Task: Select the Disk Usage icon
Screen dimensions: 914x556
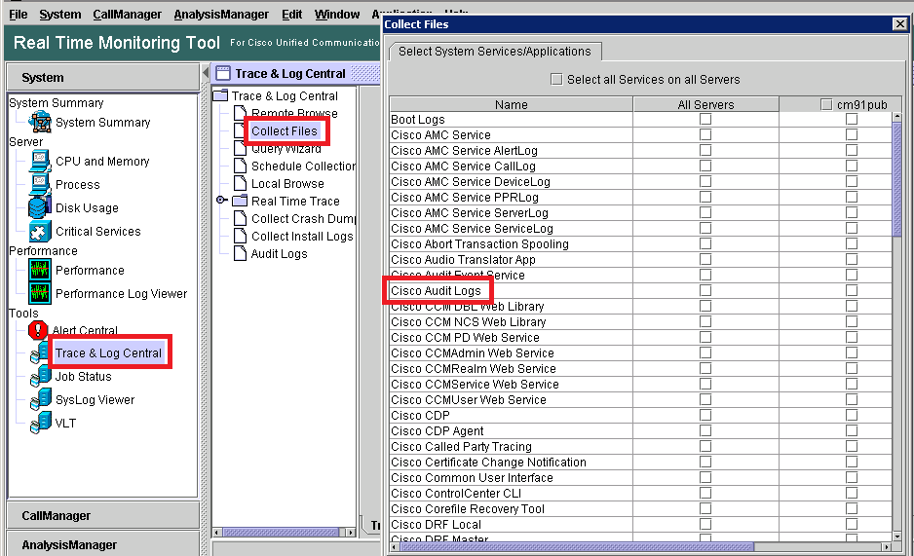Action: 40,207
